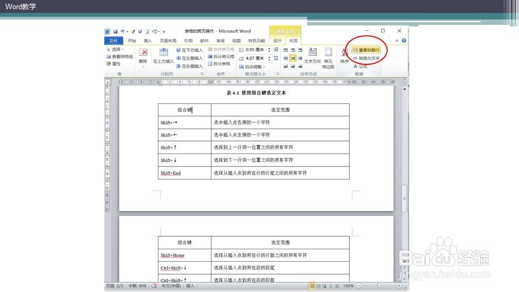Open 自动调整 autofit dropdown
Viewport: 519px width, 292px height.
(x=252, y=67)
